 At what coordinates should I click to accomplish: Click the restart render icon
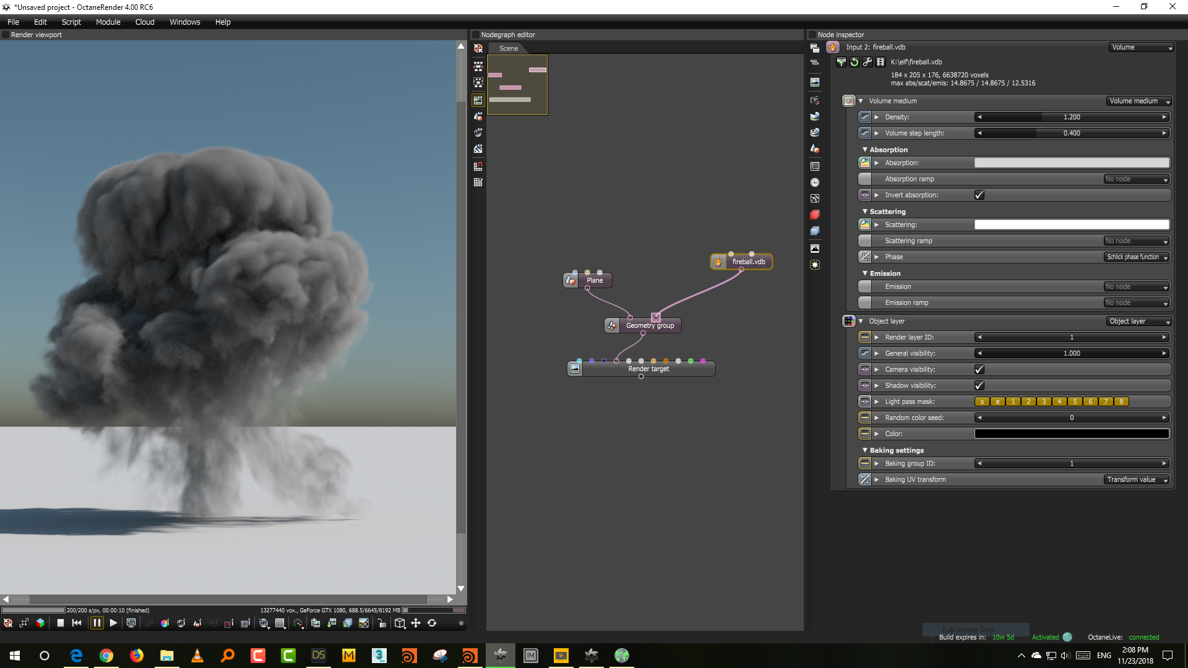click(x=77, y=623)
